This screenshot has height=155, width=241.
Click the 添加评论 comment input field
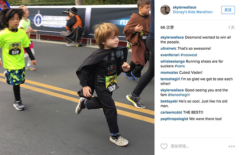click(179, 146)
